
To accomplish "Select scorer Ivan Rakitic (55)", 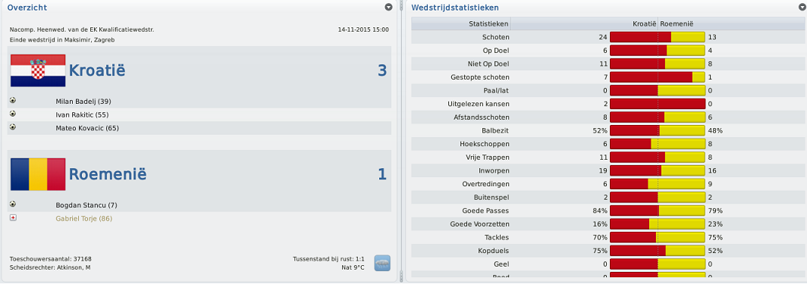I will (82, 114).
